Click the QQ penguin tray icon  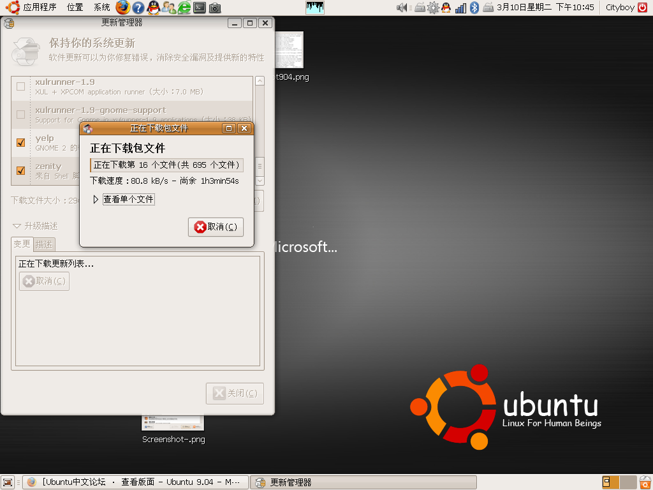pyautogui.click(x=446, y=8)
